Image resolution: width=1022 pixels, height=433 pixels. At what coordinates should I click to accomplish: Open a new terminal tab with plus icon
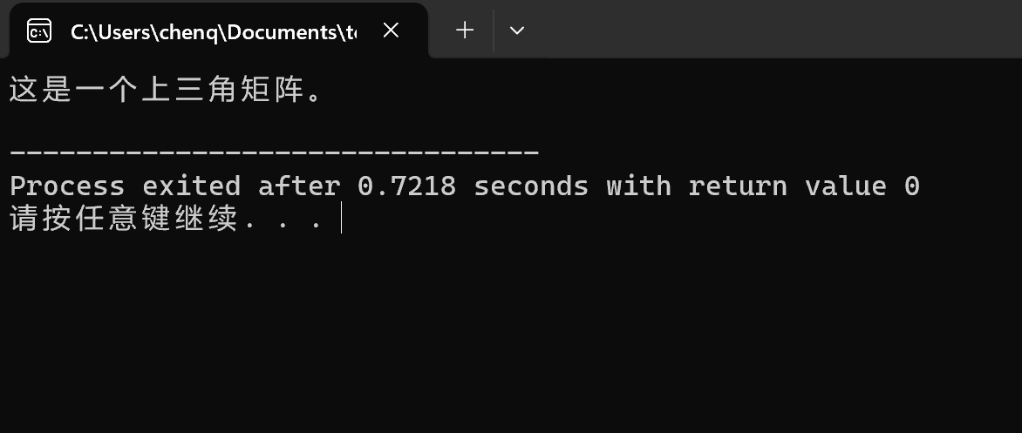(x=465, y=30)
